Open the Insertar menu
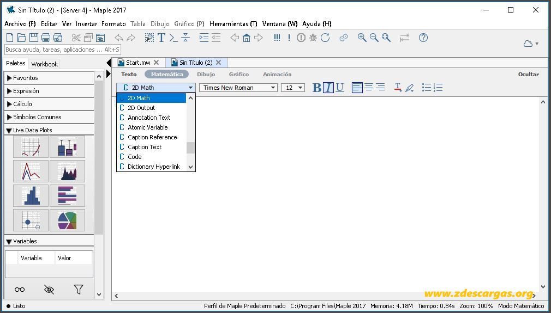 (x=86, y=24)
